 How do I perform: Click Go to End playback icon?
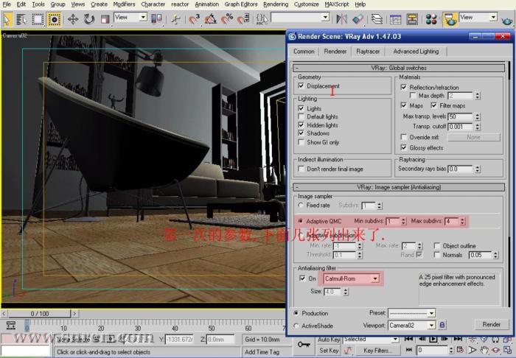pyautogui.click(x=459, y=339)
